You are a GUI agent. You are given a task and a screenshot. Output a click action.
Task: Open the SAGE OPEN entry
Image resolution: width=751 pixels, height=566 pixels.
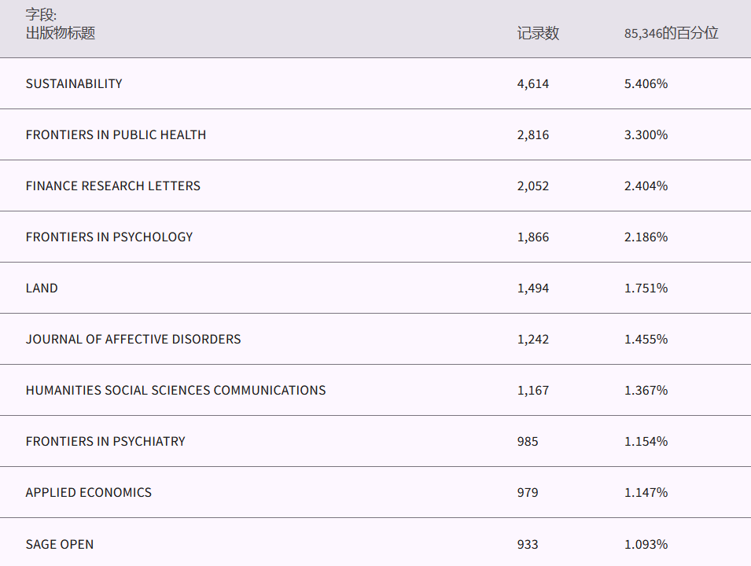coord(59,544)
